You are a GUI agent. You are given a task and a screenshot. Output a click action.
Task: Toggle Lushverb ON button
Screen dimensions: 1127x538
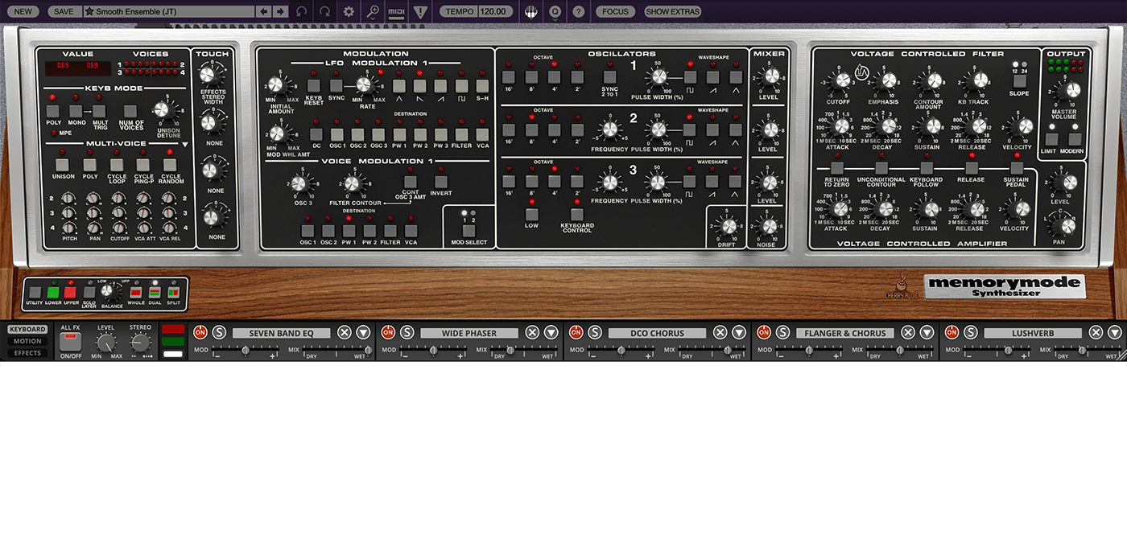[x=952, y=332]
